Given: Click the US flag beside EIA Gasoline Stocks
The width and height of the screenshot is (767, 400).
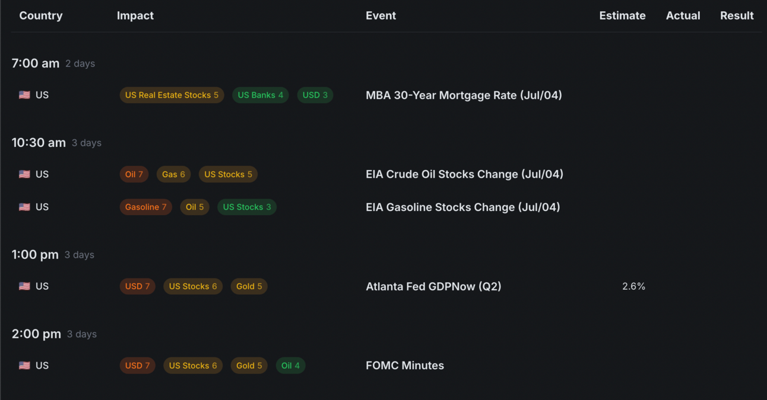Looking at the screenshot, I should point(24,207).
